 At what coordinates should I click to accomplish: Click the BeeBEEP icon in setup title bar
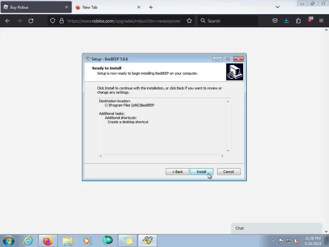click(88, 59)
